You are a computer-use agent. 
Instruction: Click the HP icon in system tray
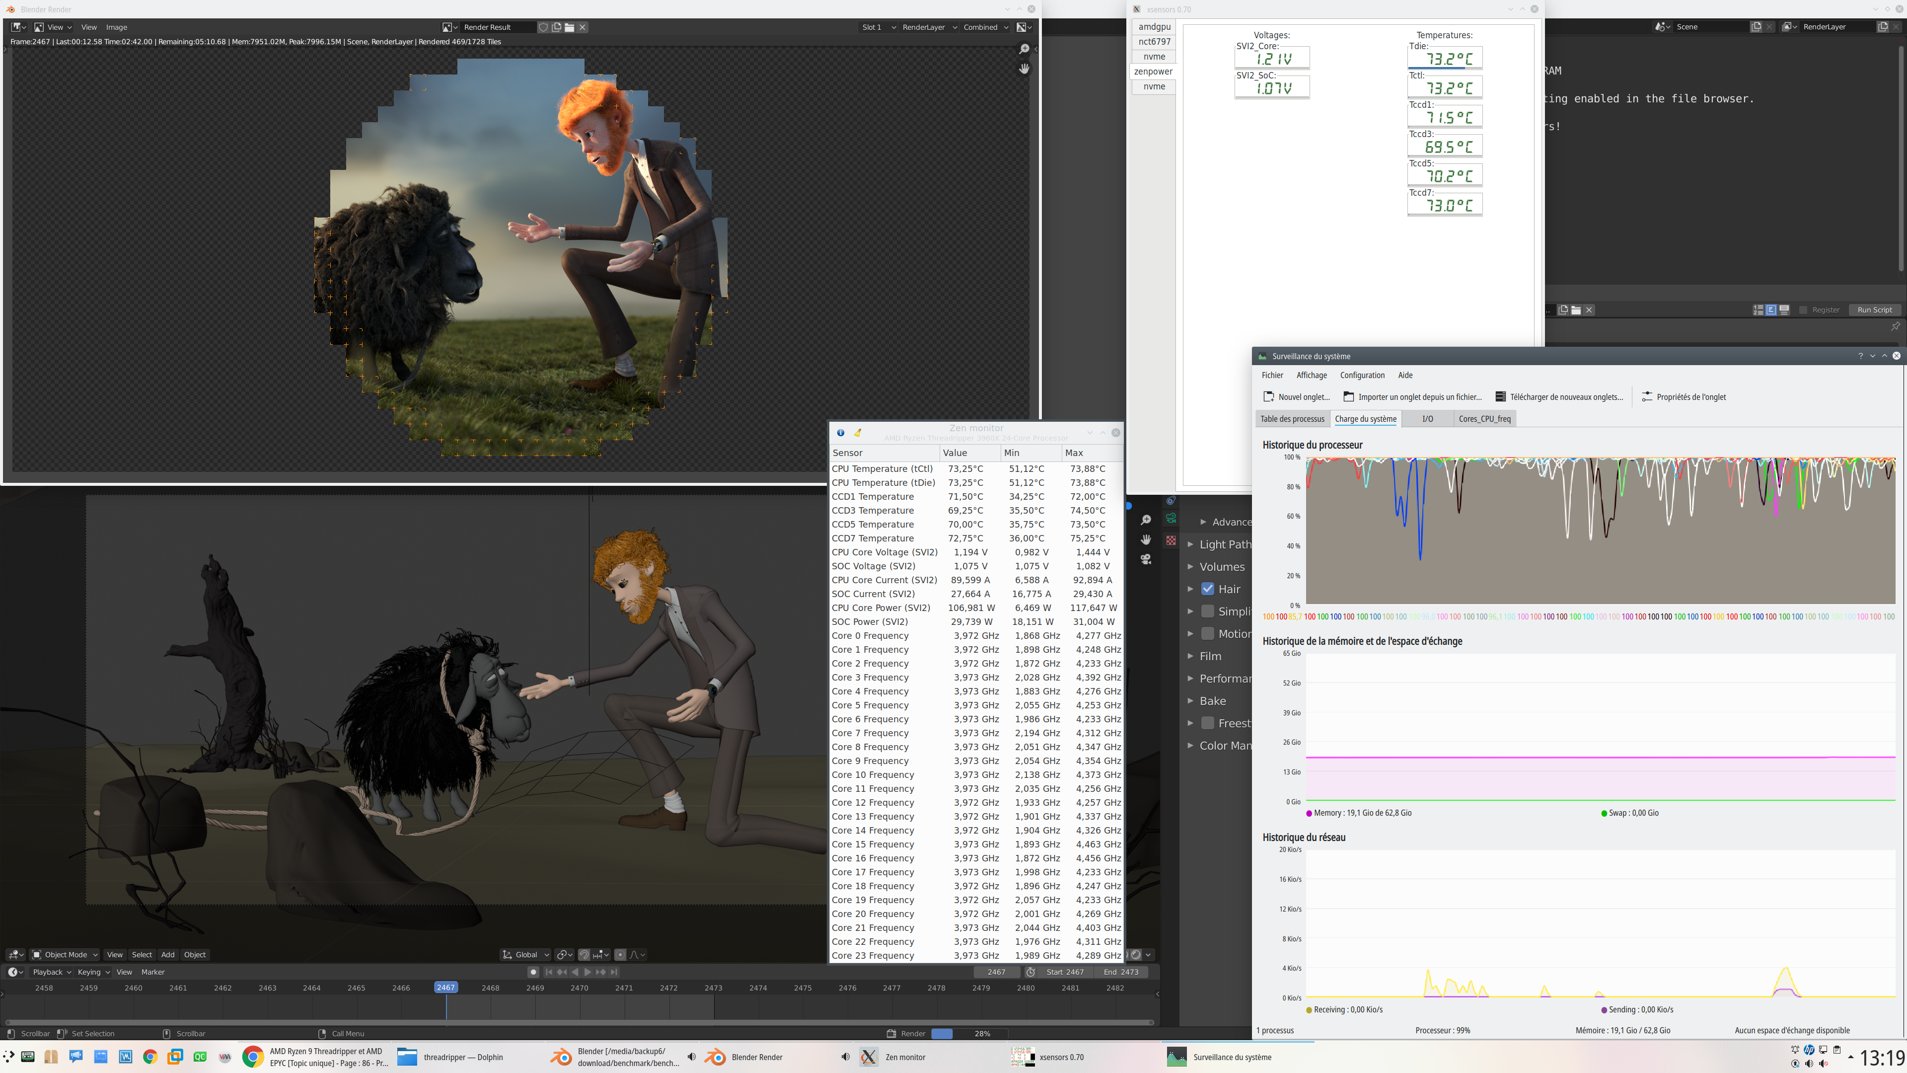click(1809, 1050)
